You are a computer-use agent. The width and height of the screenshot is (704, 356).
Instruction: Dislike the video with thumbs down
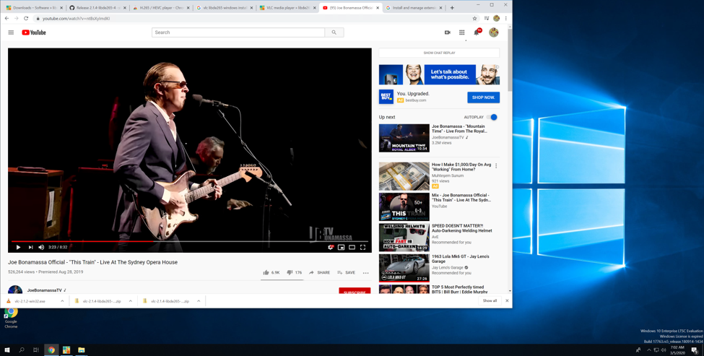tap(290, 272)
